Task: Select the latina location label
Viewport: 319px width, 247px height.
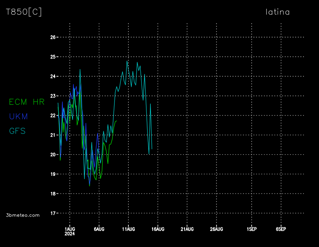Action: (278, 12)
